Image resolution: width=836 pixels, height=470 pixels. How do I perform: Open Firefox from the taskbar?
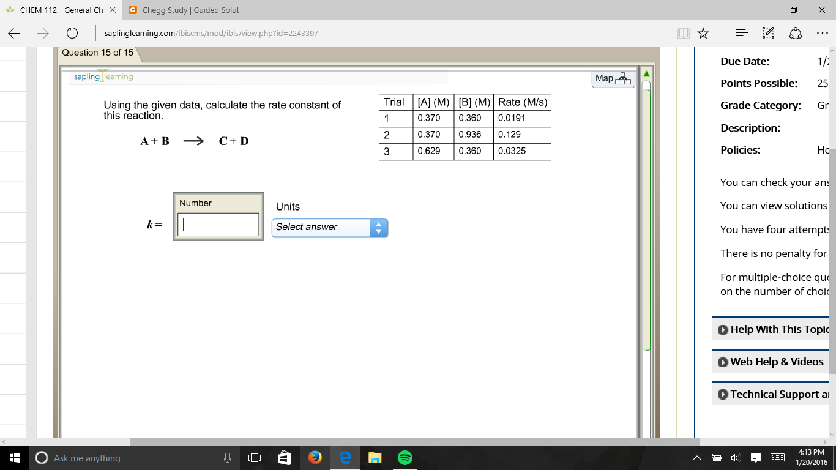pyautogui.click(x=315, y=457)
